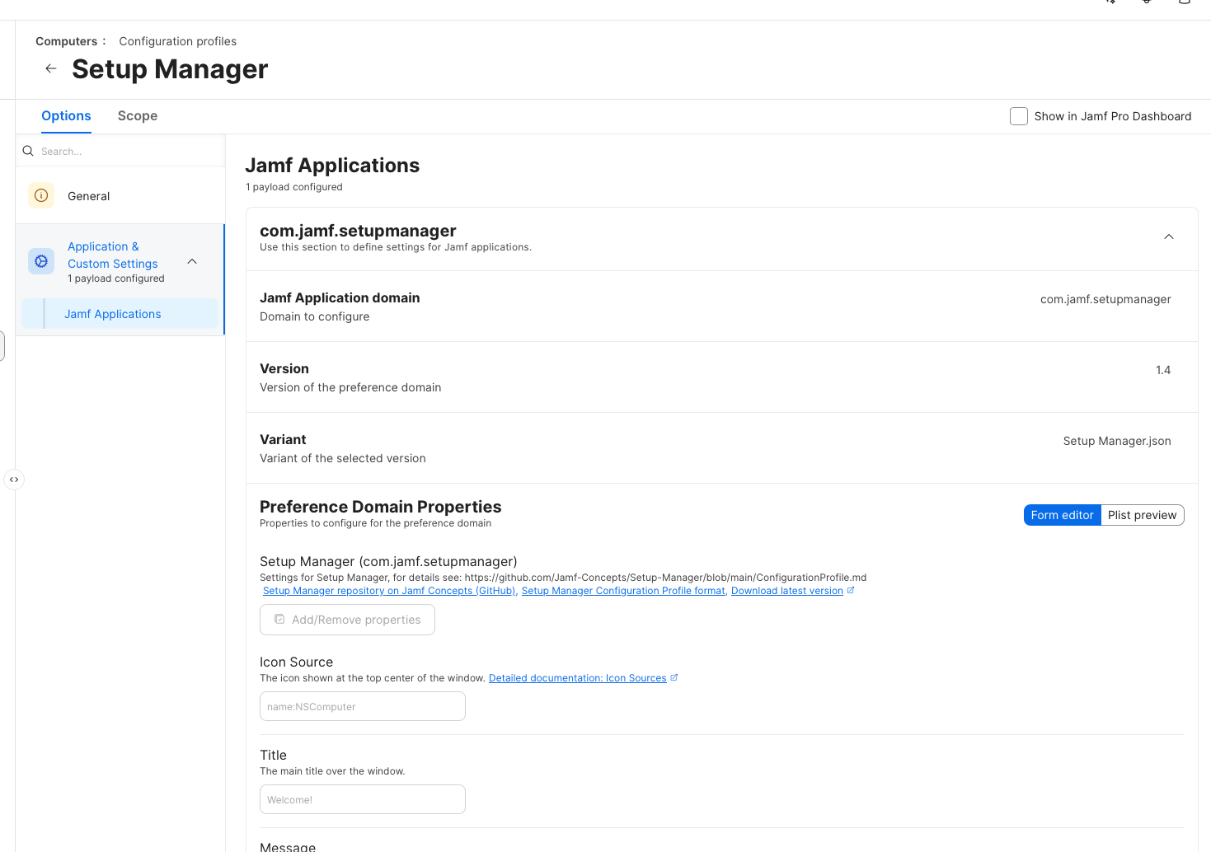Switch to Plist preview mode
Viewport: 1211px width, 852px height.
coord(1142,515)
